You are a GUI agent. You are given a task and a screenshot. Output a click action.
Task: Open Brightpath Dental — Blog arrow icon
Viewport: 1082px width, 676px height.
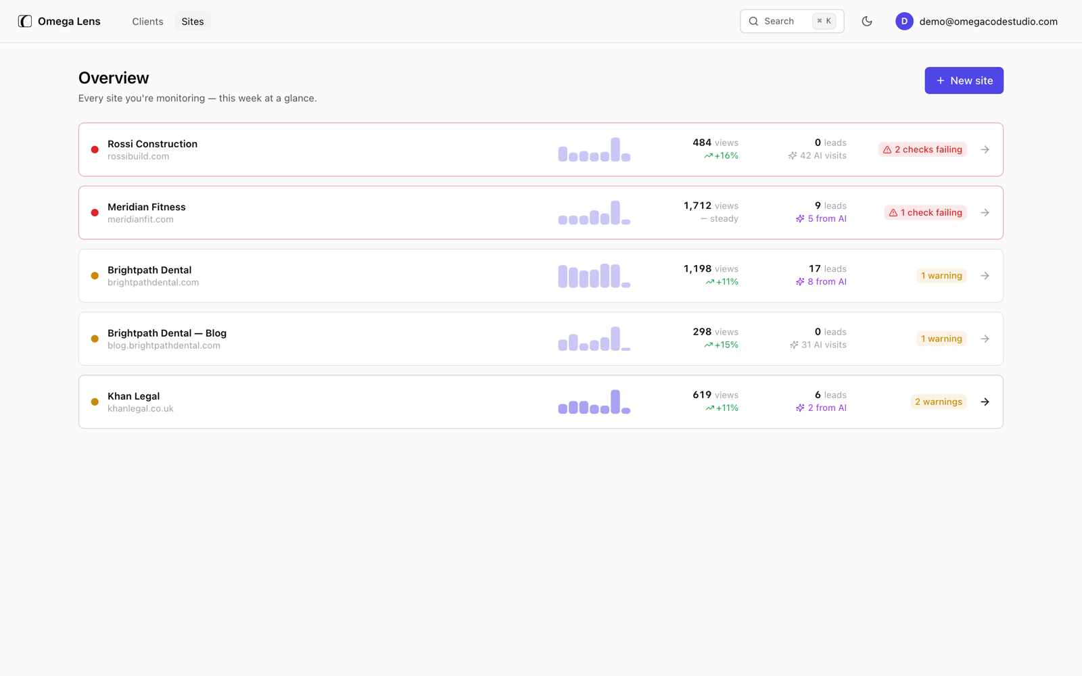click(985, 339)
